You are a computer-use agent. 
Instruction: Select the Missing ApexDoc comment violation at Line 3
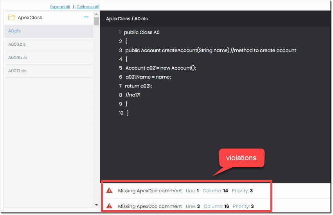tap(150, 206)
